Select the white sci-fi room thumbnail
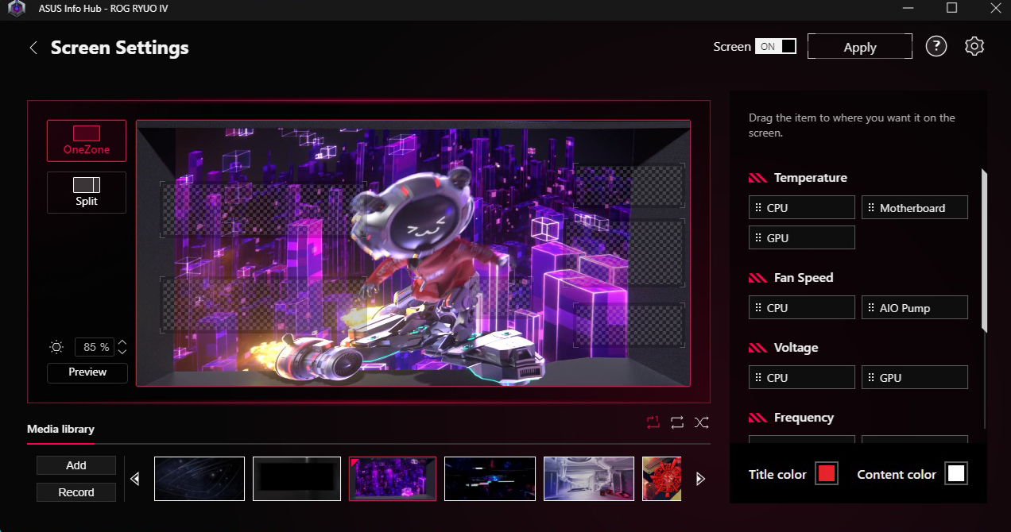The image size is (1011, 532). click(589, 479)
